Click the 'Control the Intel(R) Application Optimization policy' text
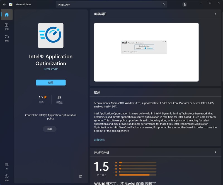This screenshot has width=223, height=185. click(51, 117)
